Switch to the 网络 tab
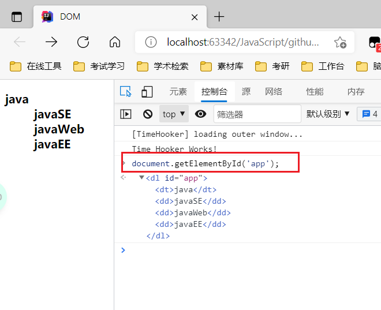 tap(274, 92)
